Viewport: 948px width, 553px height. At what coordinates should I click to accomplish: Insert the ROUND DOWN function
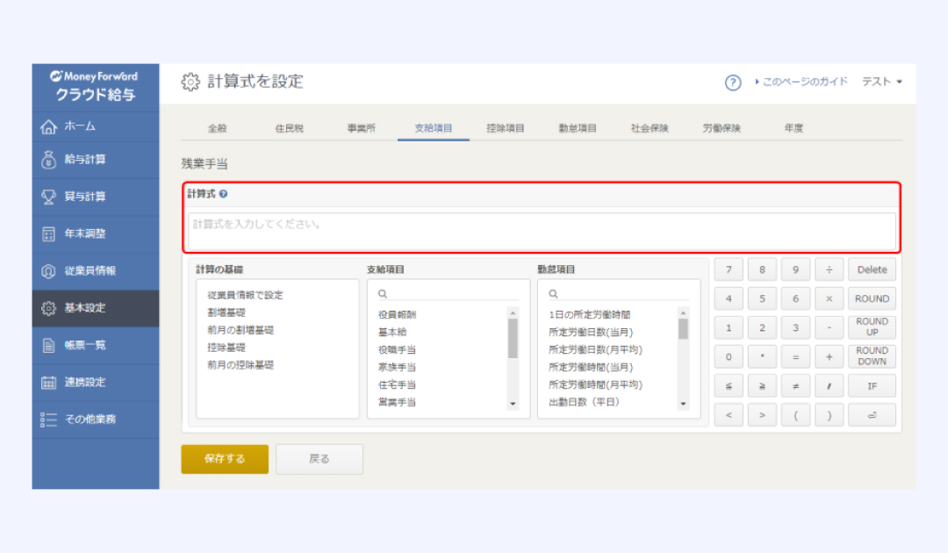(x=872, y=356)
